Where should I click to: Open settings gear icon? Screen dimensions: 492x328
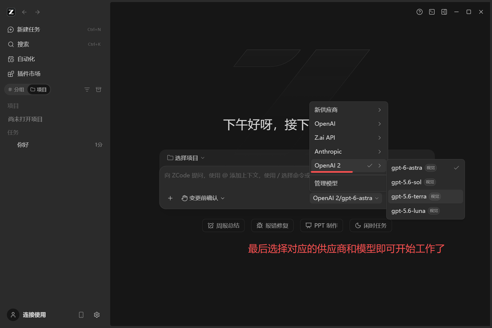pos(97,315)
